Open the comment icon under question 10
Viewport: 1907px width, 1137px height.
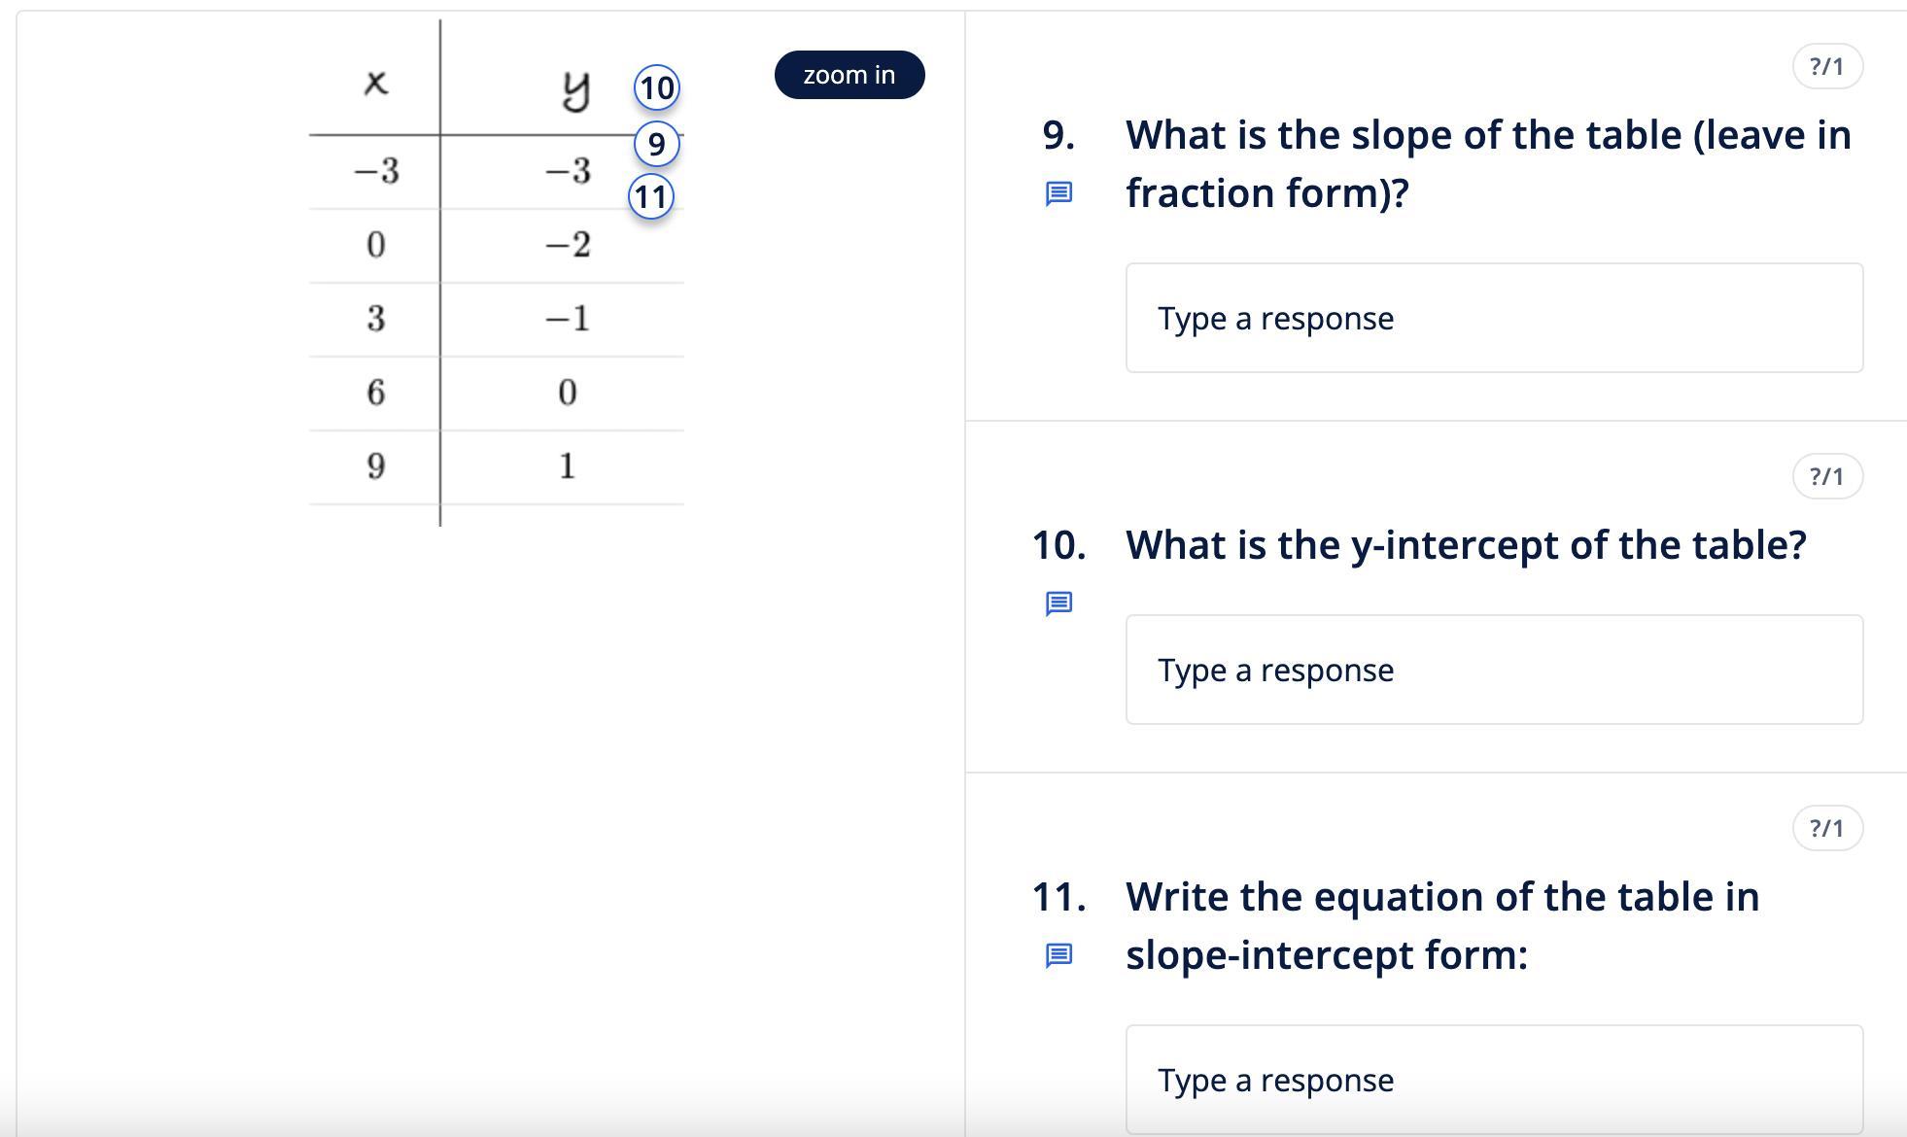coord(1058,603)
